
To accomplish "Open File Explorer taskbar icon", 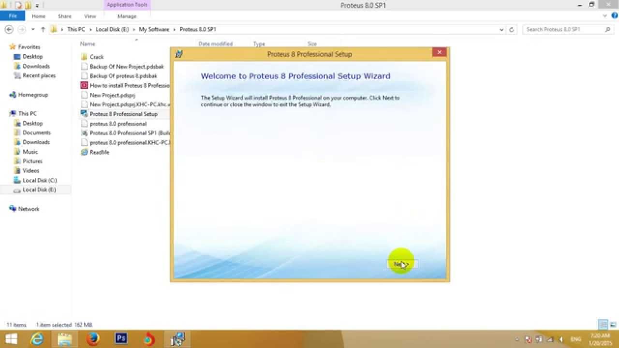I will (65, 339).
